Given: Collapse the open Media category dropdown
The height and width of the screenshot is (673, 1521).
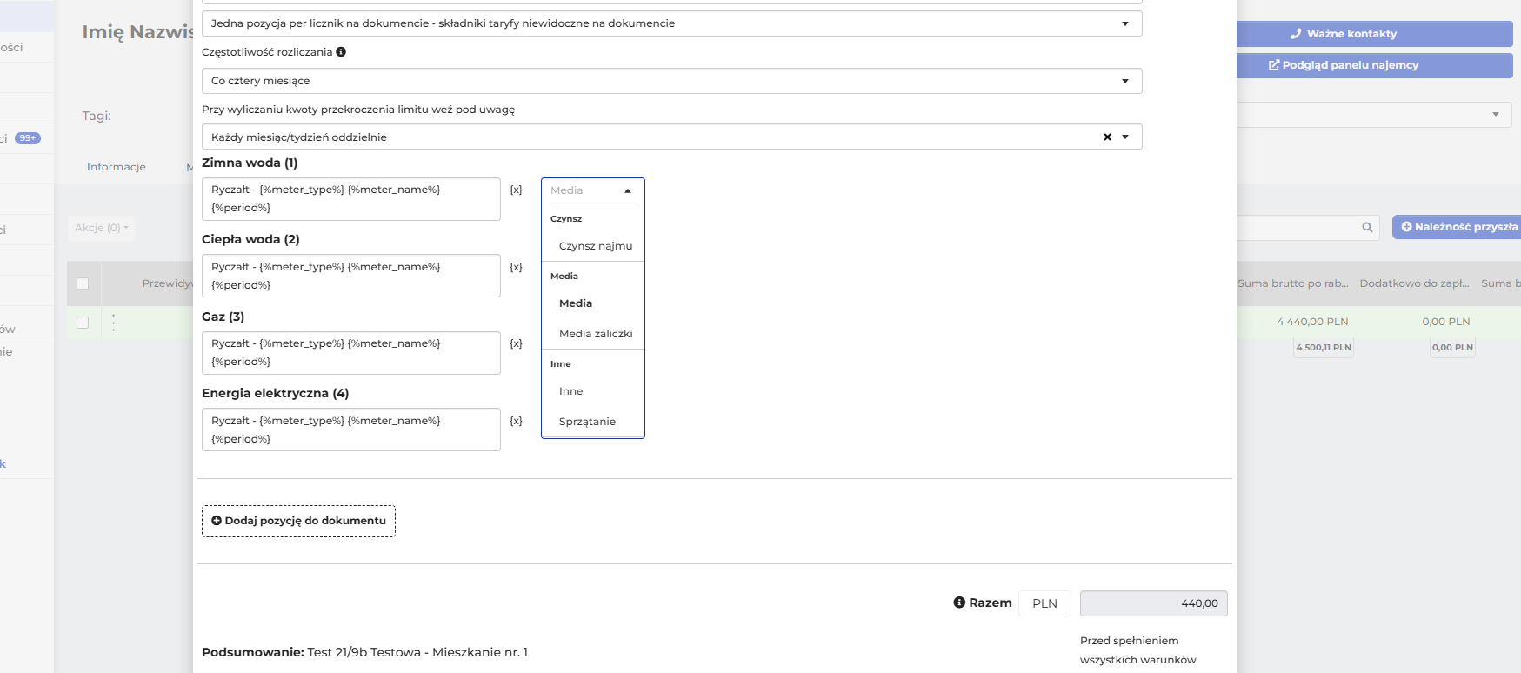Looking at the screenshot, I should (628, 190).
